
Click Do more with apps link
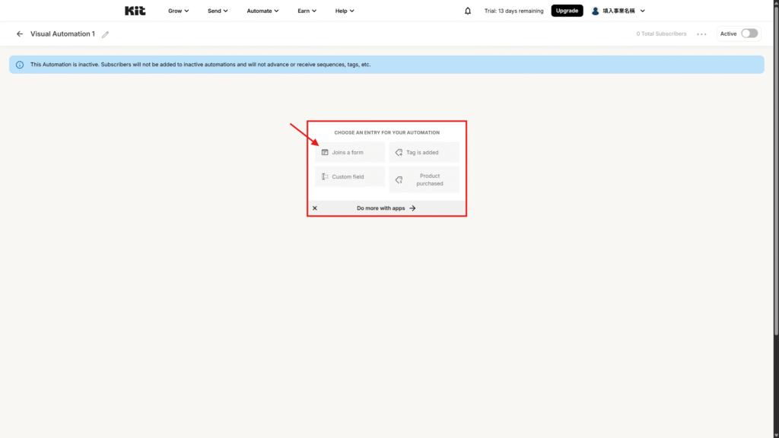point(386,208)
